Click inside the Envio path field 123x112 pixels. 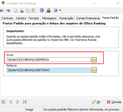(49, 60)
